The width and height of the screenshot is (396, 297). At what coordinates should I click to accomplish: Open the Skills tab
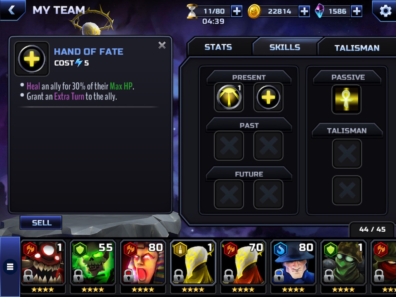pyautogui.click(x=285, y=47)
